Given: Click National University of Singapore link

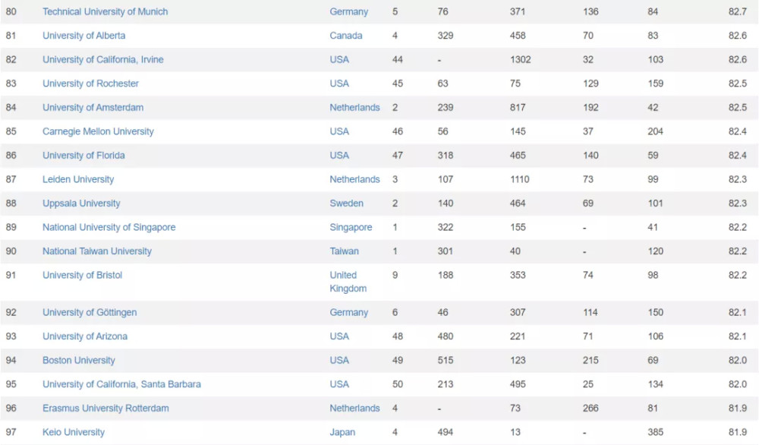Looking at the screenshot, I should click(x=109, y=227).
